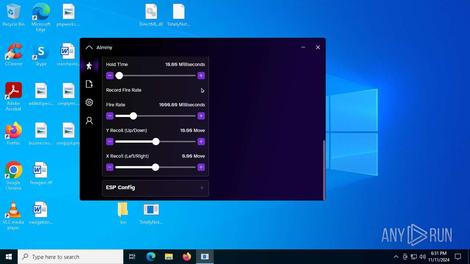Increase Y Recoil with plus button
Image resolution: width=470 pixels, height=264 pixels.
[x=201, y=142]
